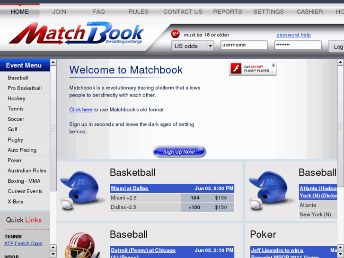Open the HOME tab

point(20,11)
